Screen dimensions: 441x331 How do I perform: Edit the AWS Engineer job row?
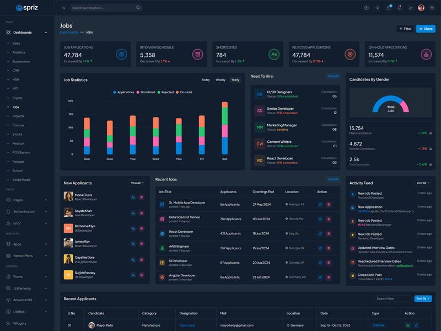click(x=320, y=248)
